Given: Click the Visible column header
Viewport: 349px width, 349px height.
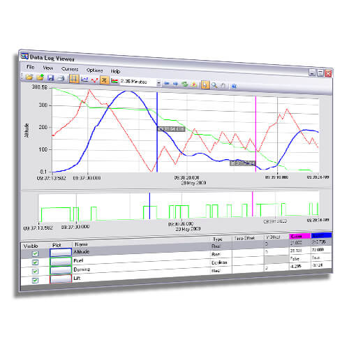Looking at the screenshot, I should click(31, 246).
